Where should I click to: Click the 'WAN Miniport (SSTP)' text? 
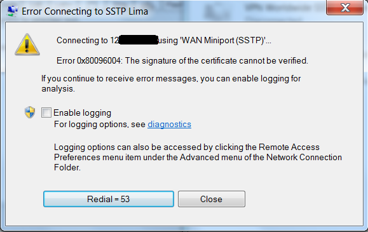pos(222,41)
